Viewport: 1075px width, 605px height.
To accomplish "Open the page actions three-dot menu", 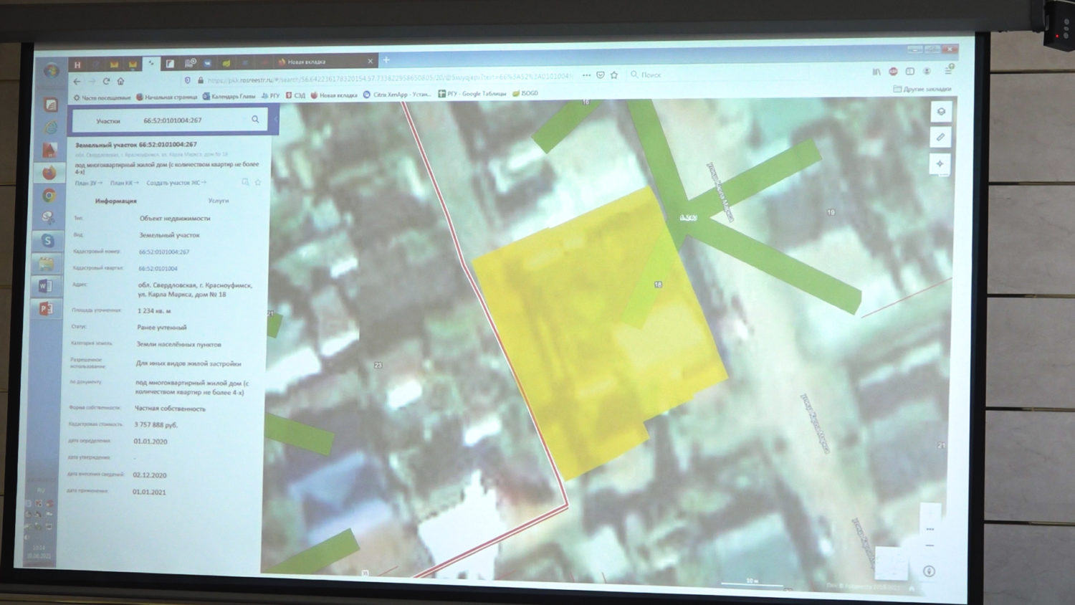I will pyautogui.click(x=587, y=75).
